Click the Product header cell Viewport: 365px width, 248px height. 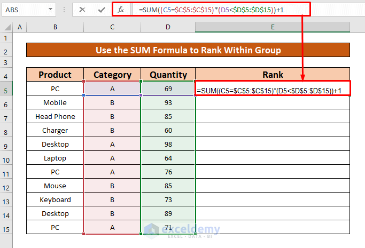[55, 75]
